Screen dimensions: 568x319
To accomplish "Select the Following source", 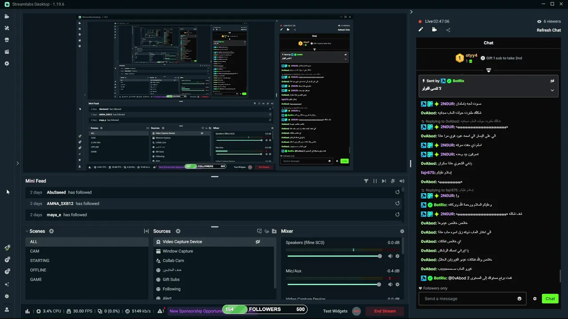I will pos(213,289).
